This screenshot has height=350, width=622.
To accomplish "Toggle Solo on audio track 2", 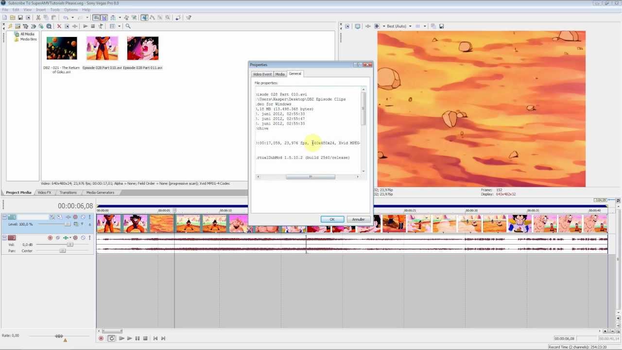I will click(x=89, y=238).
